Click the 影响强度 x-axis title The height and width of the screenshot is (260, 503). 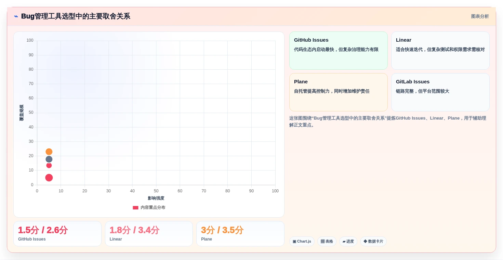156,198
